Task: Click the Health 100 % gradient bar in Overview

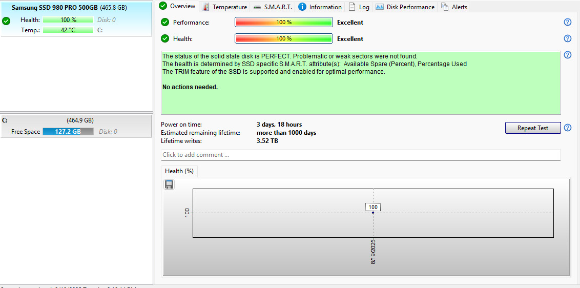Action: click(x=284, y=38)
